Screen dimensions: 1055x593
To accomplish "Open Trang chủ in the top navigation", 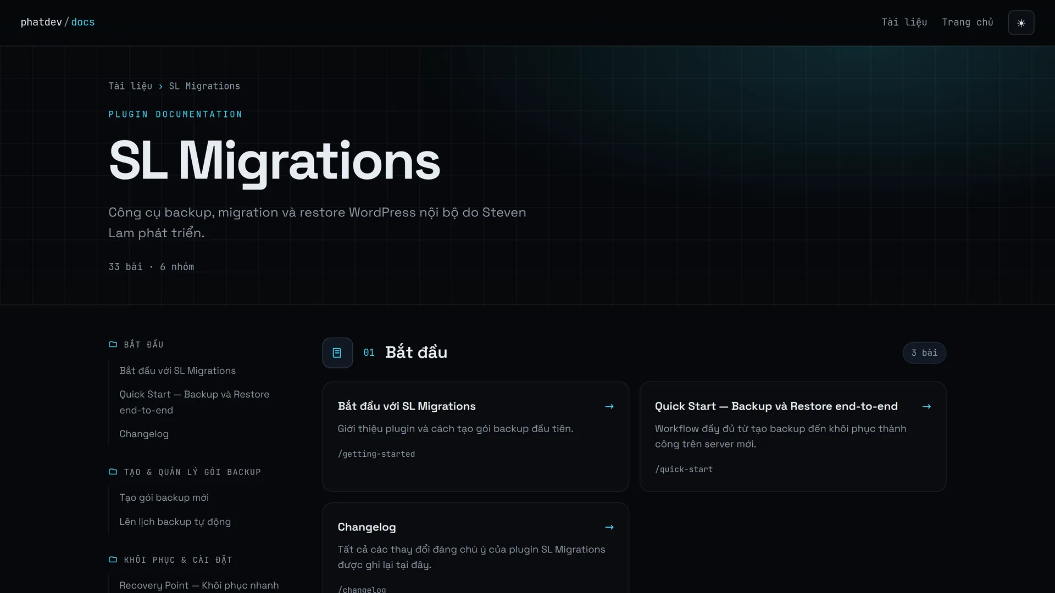I will 967,22.
